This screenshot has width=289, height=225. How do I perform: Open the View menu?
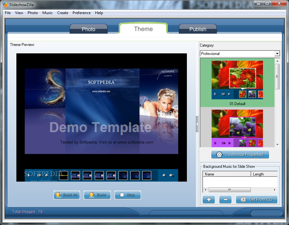19,13
